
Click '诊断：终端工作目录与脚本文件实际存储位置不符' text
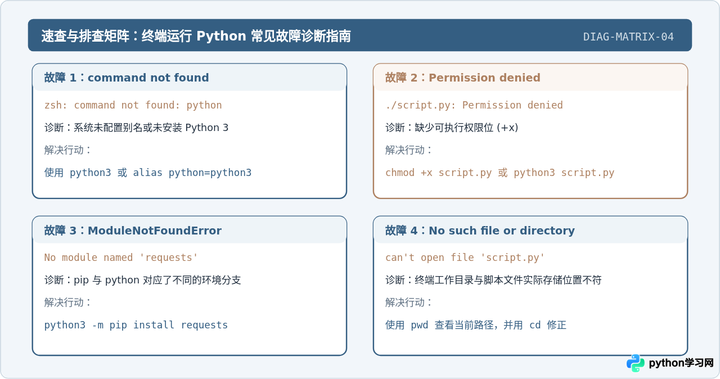[493, 280]
